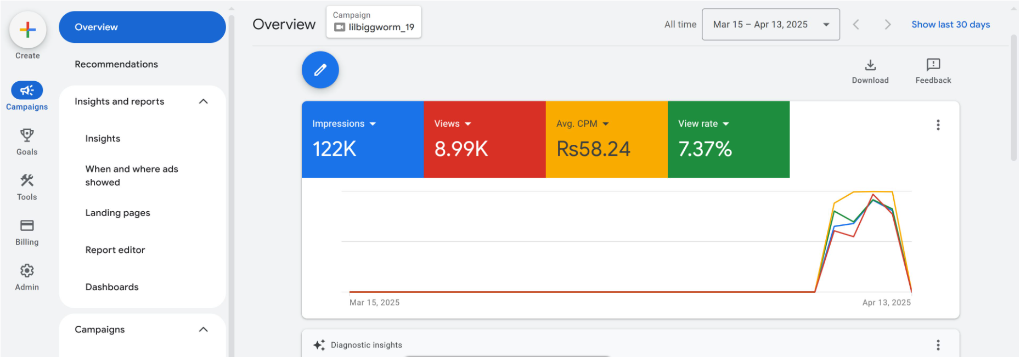Go to Billing card icon
Screen dimensions: 1020x357
[27, 225]
